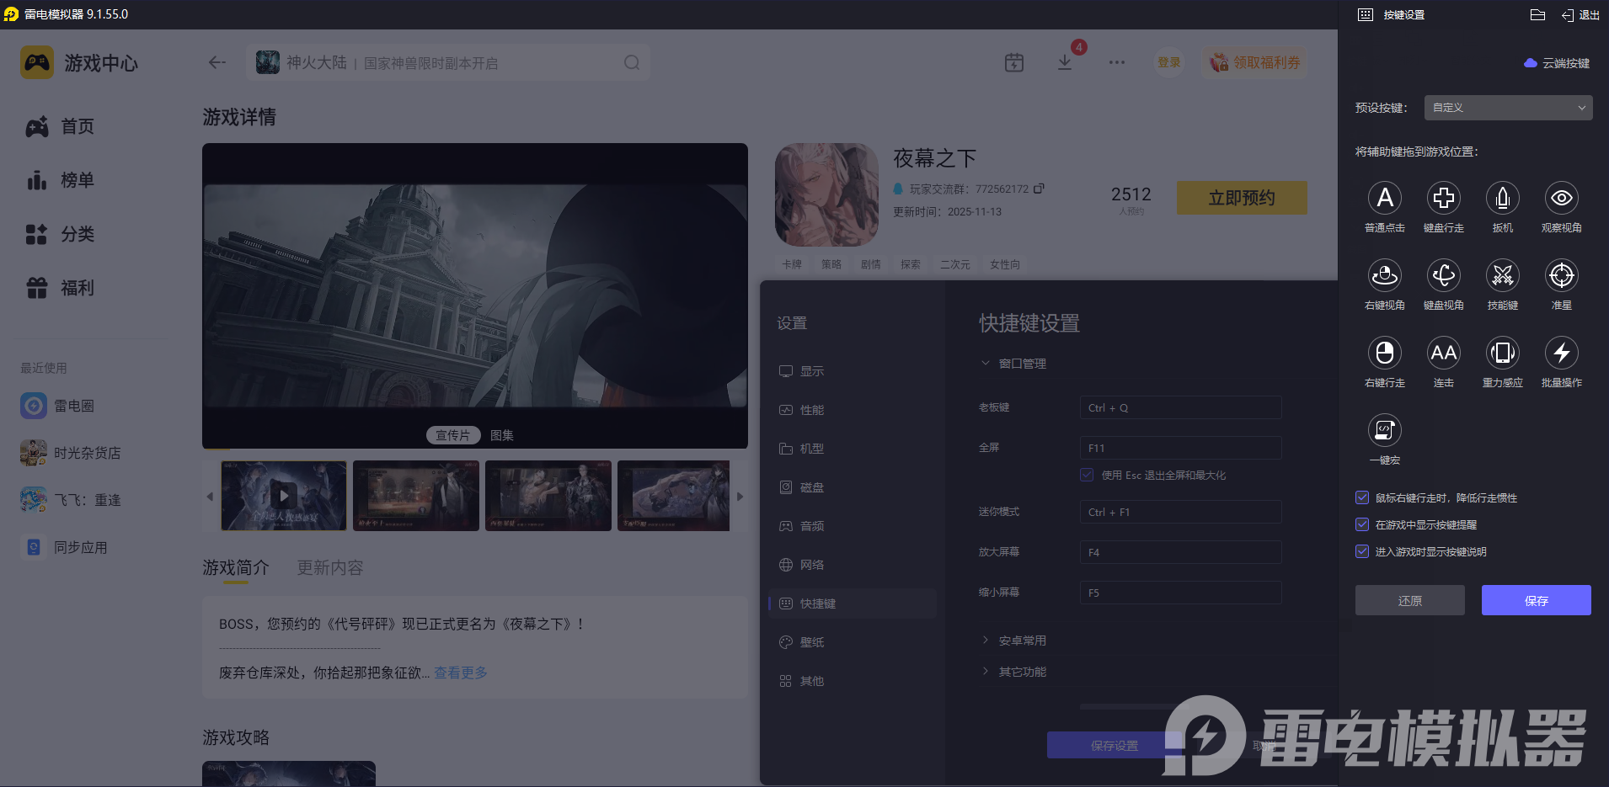The width and height of the screenshot is (1609, 787).
Task: Switch to the 更新内容 tab
Action: pyautogui.click(x=329, y=567)
